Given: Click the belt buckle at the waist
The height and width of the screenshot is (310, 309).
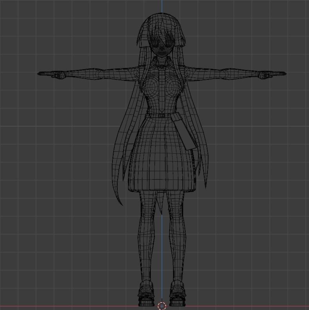Looking at the screenshot, I should point(162,116).
